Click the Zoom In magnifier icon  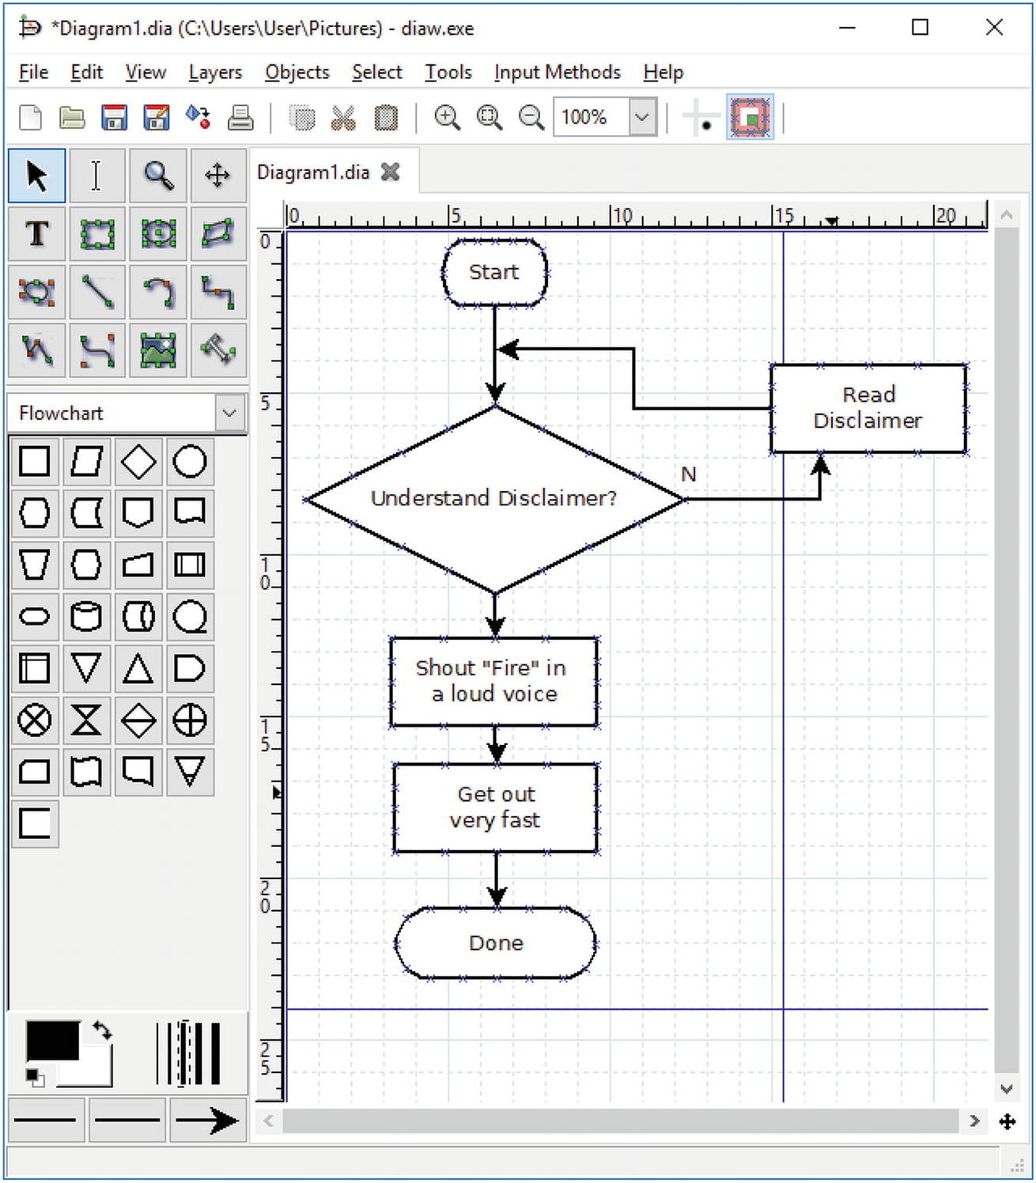448,118
